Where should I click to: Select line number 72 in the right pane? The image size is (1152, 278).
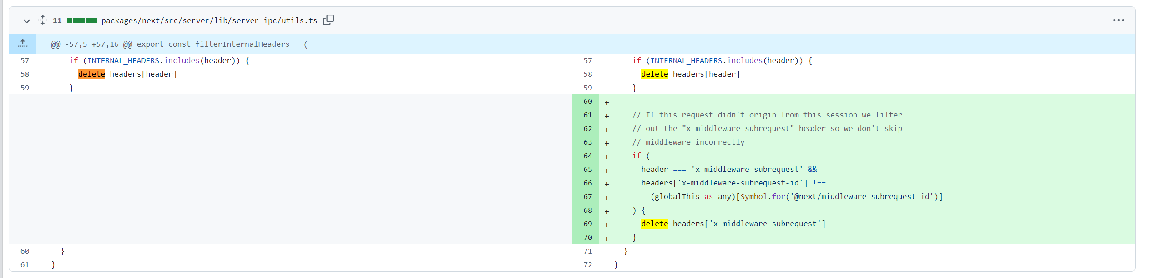pyautogui.click(x=587, y=264)
